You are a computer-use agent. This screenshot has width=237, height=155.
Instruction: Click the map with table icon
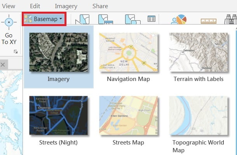tap(106, 19)
